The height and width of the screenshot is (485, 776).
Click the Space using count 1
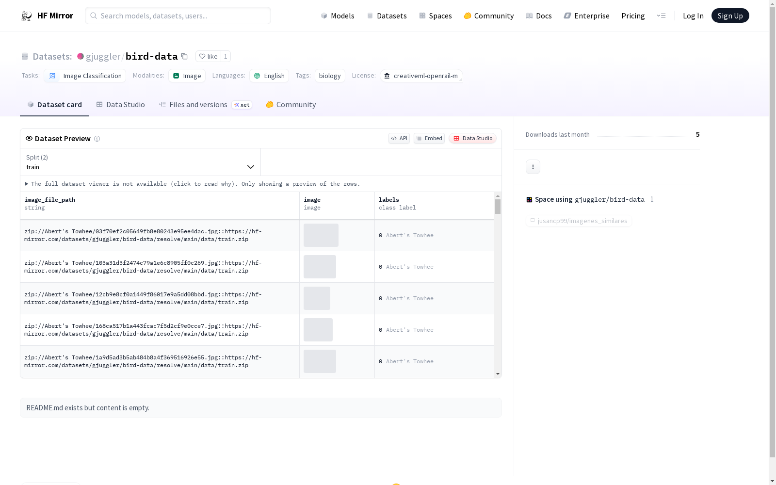pyautogui.click(x=652, y=199)
